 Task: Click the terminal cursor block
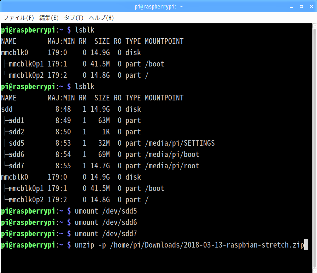(306, 244)
